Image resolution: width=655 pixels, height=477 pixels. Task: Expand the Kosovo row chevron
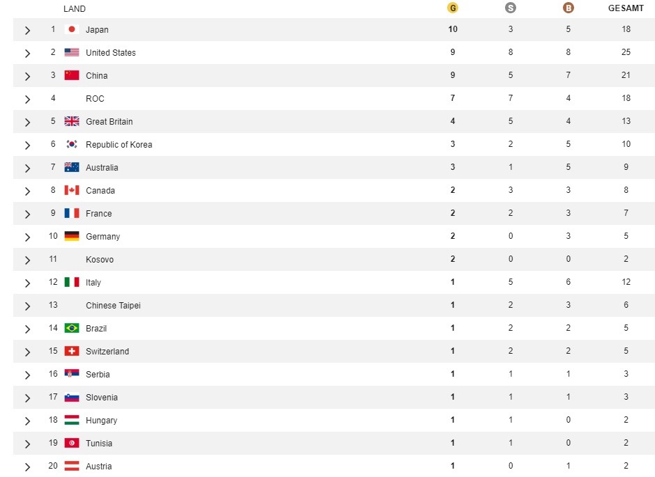[x=28, y=260]
